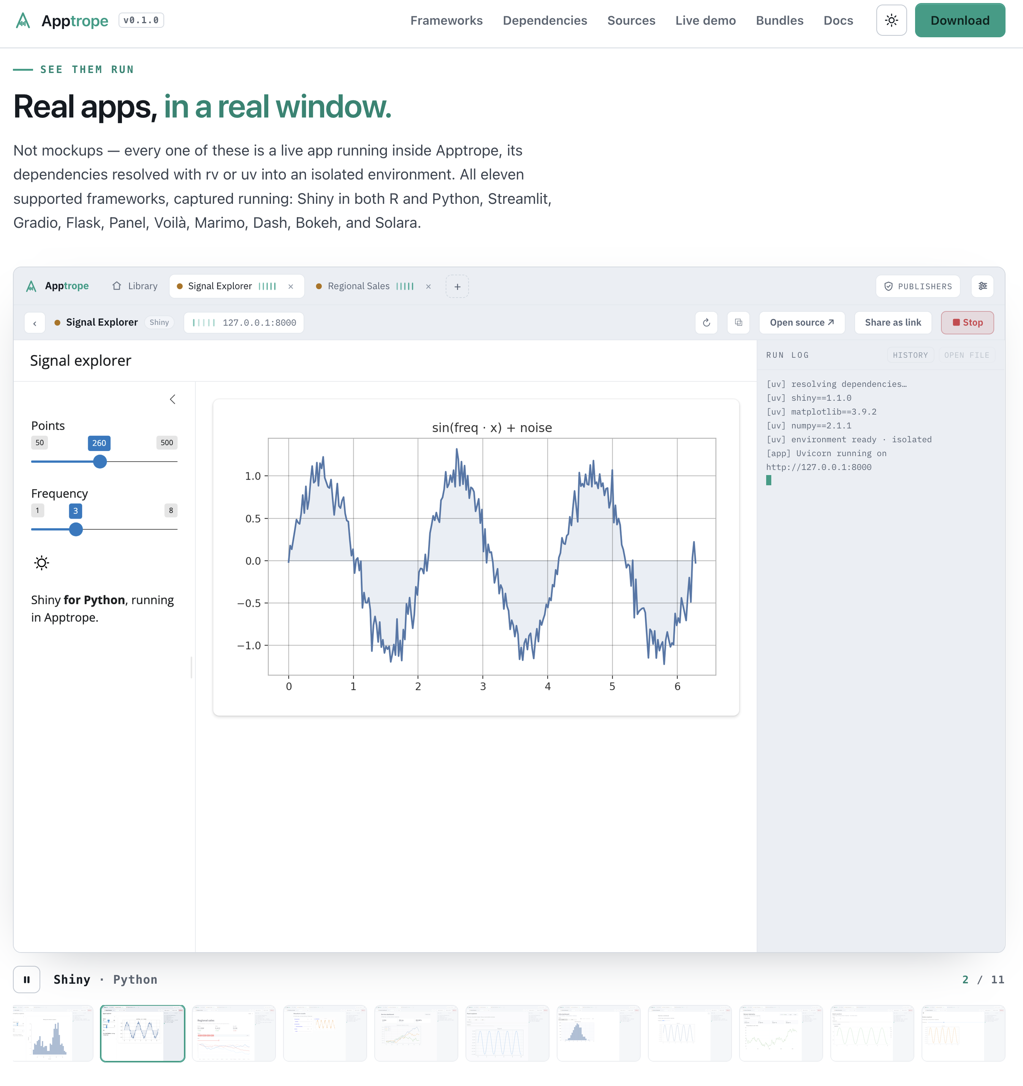Close the Regional Sales tab
Viewport: 1023px width, 1086px height.
click(428, 286)
